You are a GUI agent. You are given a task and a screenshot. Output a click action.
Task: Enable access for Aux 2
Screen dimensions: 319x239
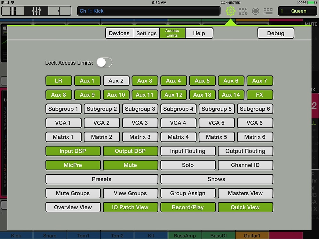pyautogui.click(x=116, y=81)
